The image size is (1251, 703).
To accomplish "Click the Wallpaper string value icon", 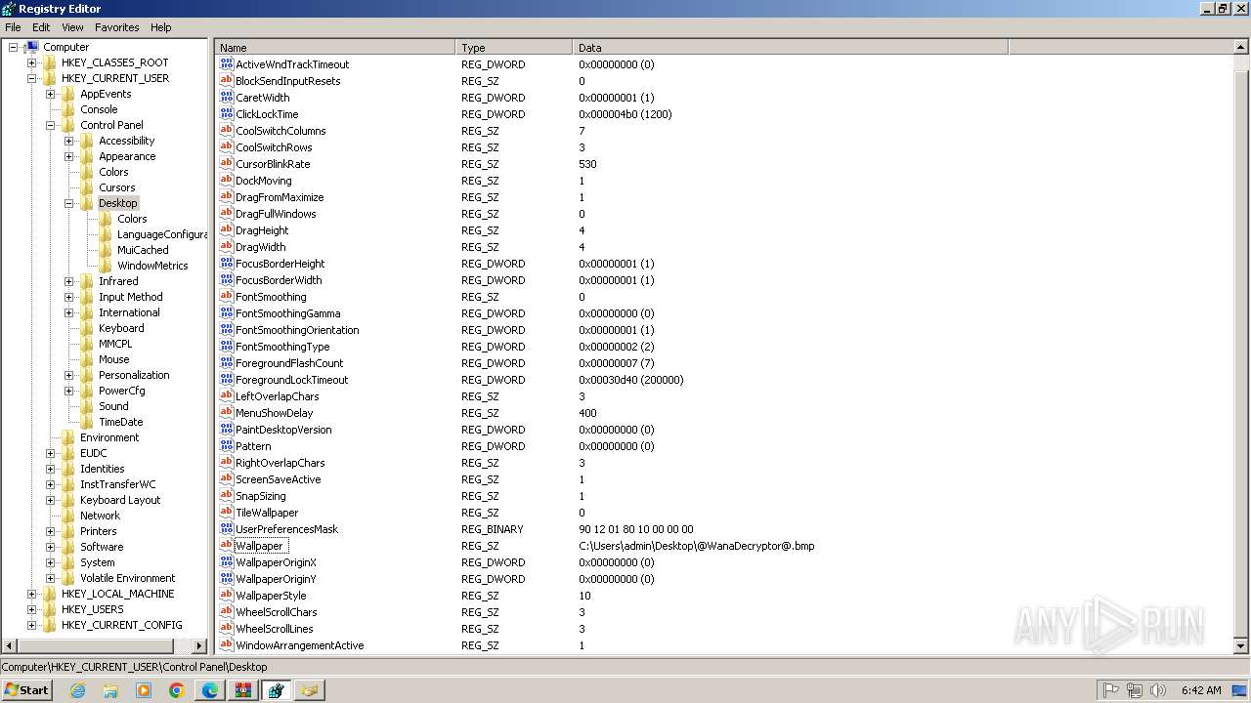I will (227, 546).
